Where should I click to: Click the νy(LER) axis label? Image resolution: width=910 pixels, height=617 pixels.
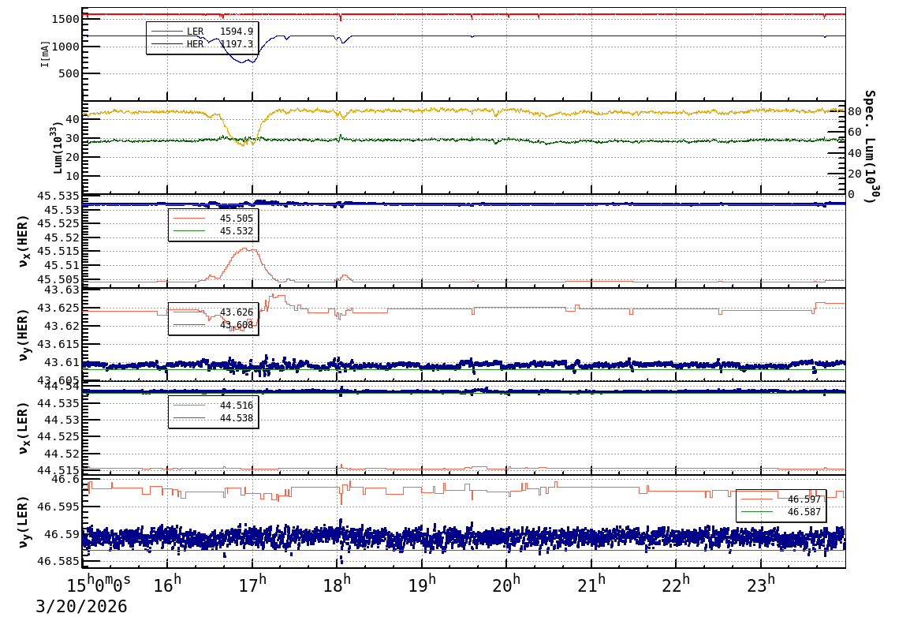(x=24, y=522)
